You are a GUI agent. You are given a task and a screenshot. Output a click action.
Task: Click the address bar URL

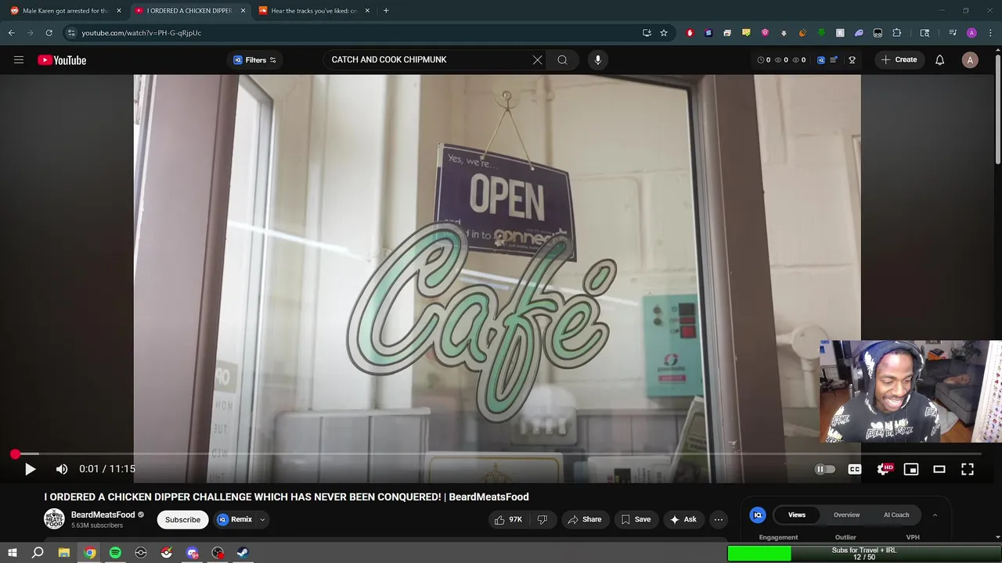(x=142, y=33)
